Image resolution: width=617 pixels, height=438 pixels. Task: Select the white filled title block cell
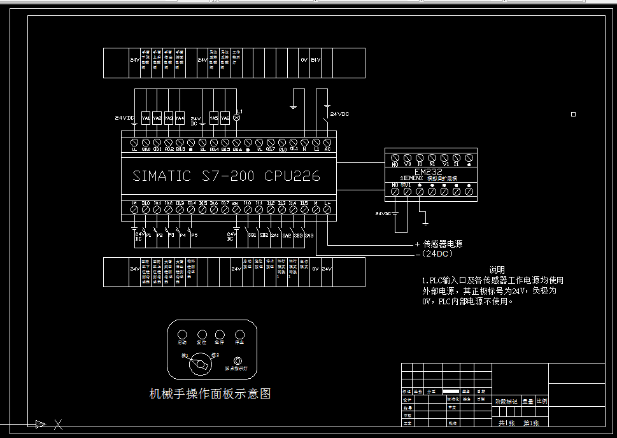451,392
